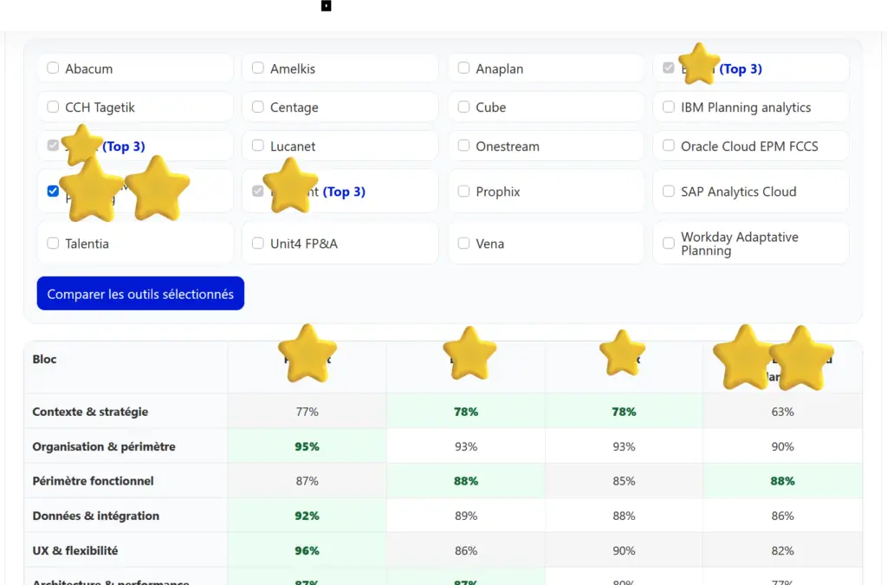Click 90% in UX & flexibilité row
The image size is (887, 585).
(x=624, y=550)
